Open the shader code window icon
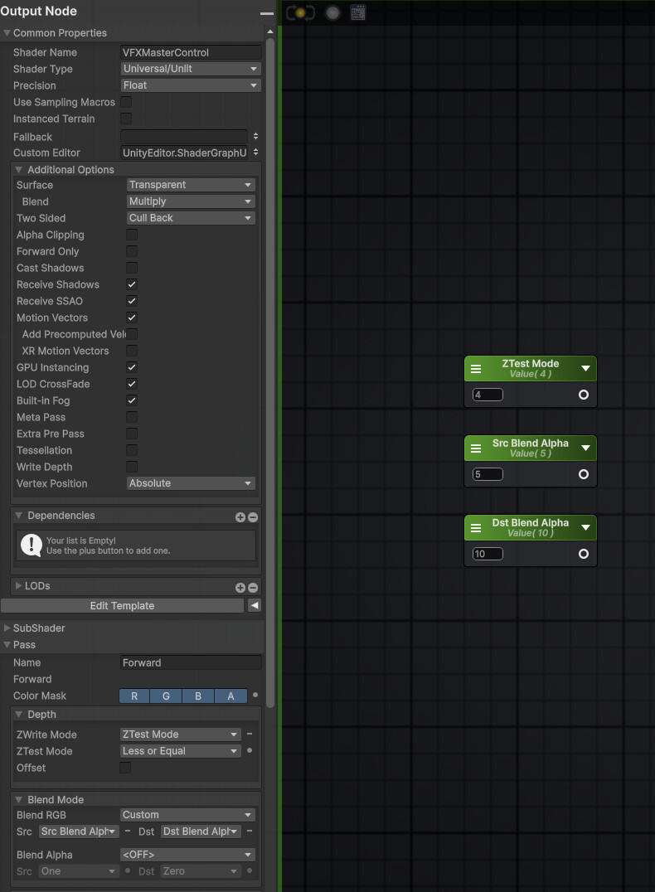This screenshot has height=892, width=655. pos(357,12)
